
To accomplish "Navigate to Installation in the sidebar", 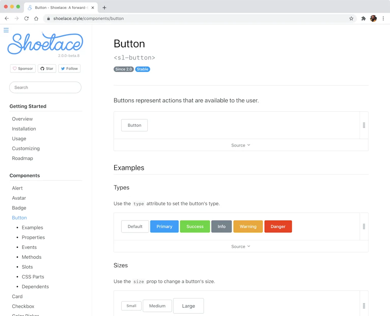I will 24,129.
